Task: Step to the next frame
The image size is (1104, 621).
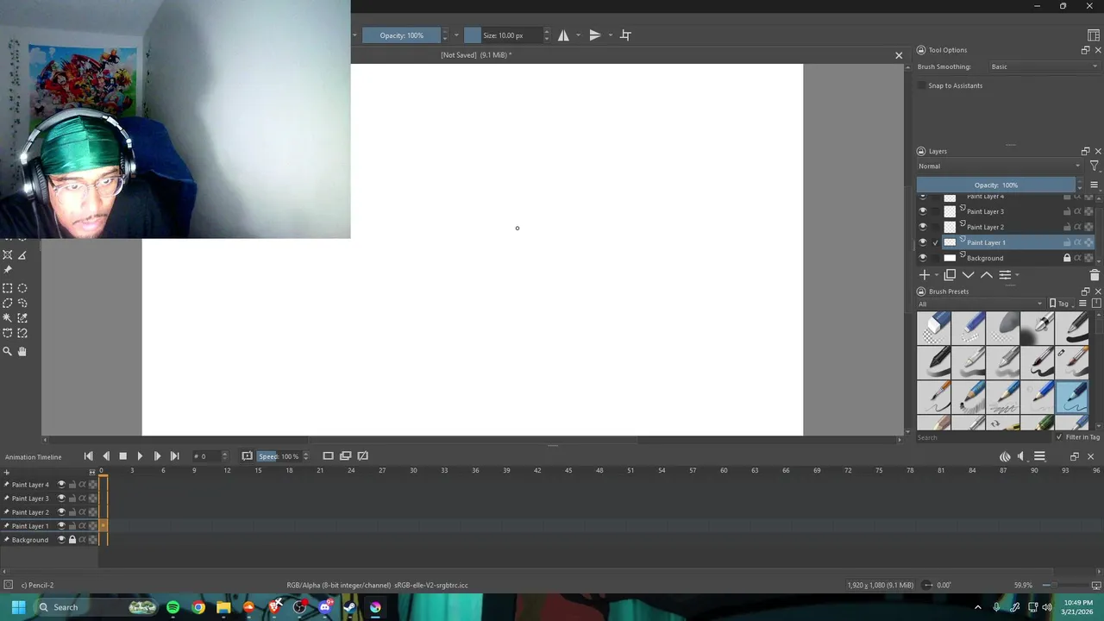Action: (x=157, y=456)
